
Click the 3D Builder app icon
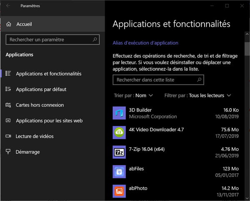(x=119, y=113)
